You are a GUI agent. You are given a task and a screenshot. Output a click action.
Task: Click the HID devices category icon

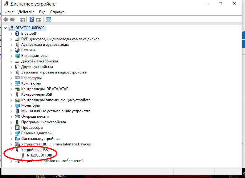point(17,144)
